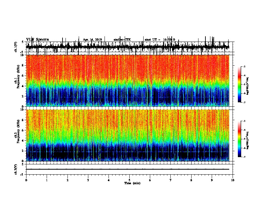The width and height of the screenshot is (262, 202).
Task: Click time-axis tick label "9"
Action: (212, 180)
